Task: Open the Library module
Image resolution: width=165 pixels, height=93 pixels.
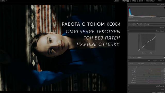Action: (117, 1)
